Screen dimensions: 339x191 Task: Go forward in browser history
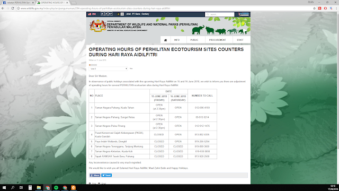8,8
